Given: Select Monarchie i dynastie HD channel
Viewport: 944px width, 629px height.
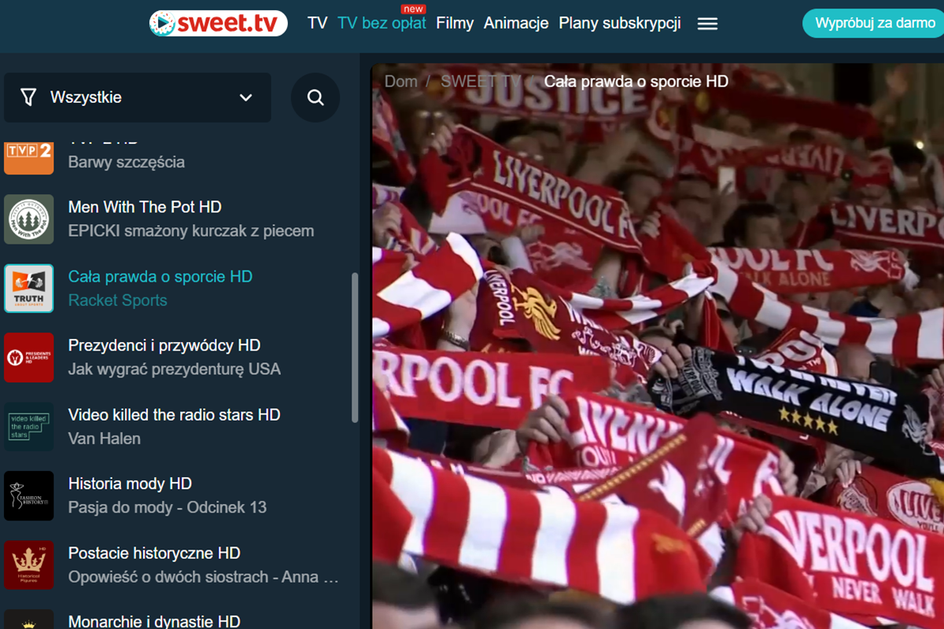Looking at the screenshot, I should (154, 621).
